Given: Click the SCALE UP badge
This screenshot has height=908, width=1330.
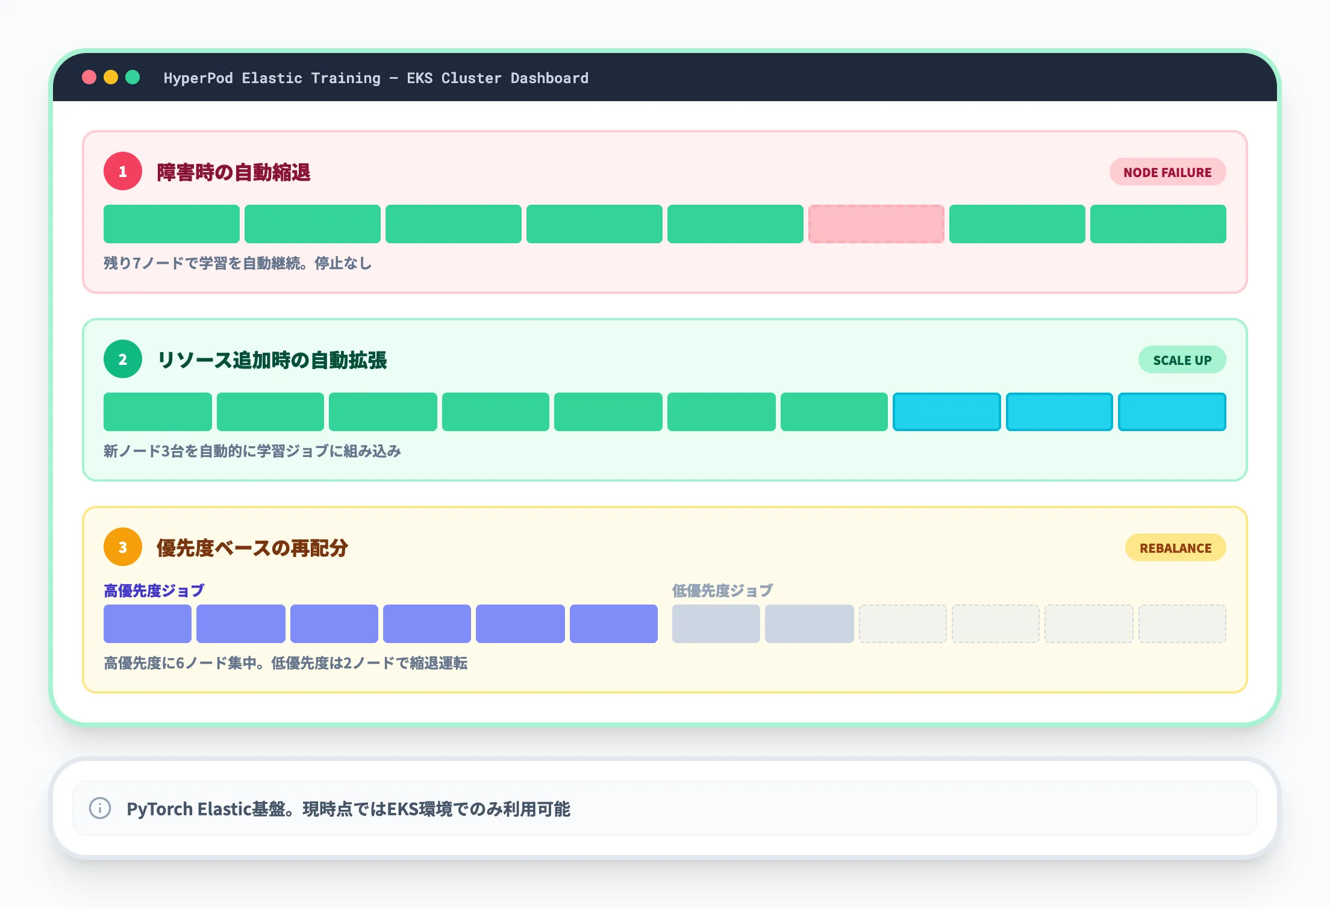Looking at the screenshot, I should pyautogui.click(x=1181, y=360).
